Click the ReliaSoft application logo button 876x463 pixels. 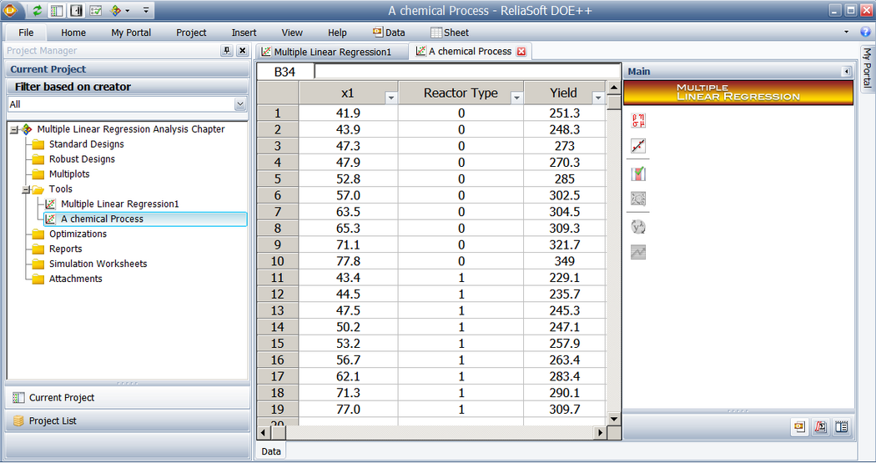click(x=11, y=10)
